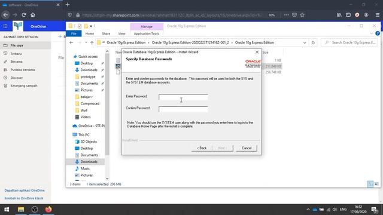383x215 pixels.
Task: Click Kembali ke OneDrive klasik link
Action: coord(24,198)
